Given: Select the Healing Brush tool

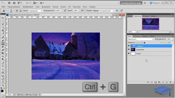Looking at the screenshot, I should tap(3, 37).
